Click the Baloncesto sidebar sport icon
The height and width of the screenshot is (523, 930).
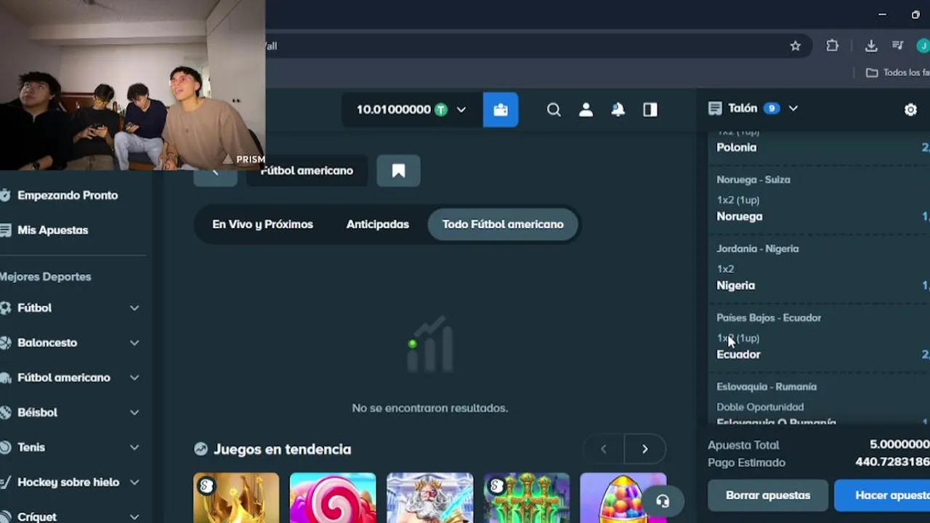[5, 343]
